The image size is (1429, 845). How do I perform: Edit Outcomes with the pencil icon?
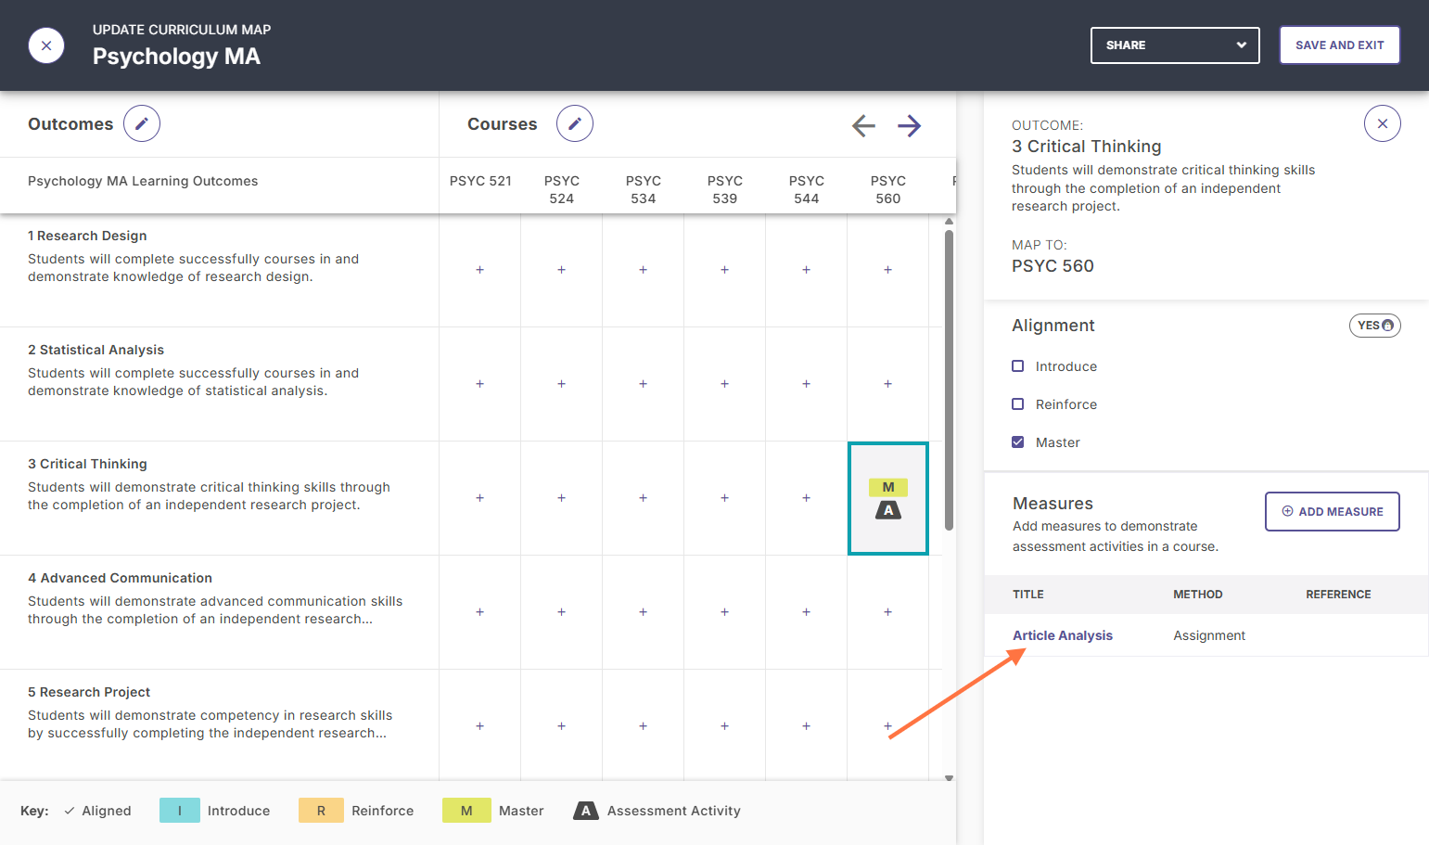click(x=142, y=123)
